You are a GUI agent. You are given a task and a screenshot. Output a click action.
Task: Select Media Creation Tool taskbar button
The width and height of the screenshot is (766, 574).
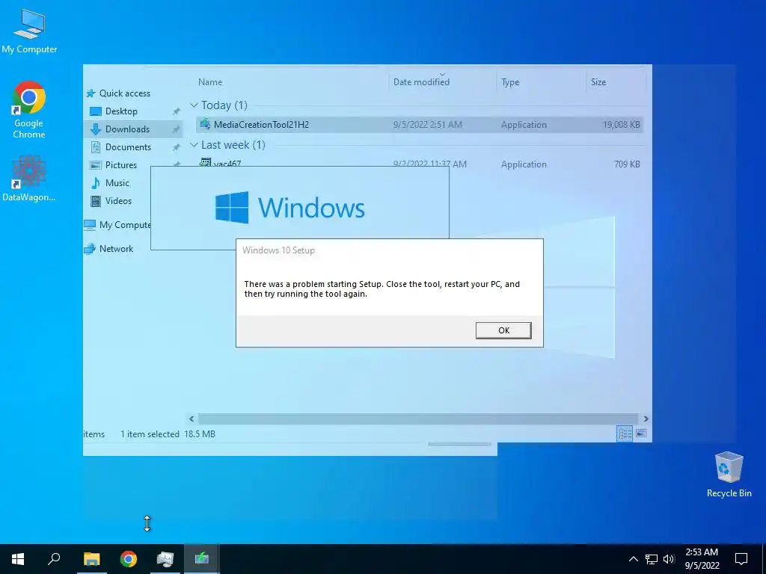tap(202, 559)
